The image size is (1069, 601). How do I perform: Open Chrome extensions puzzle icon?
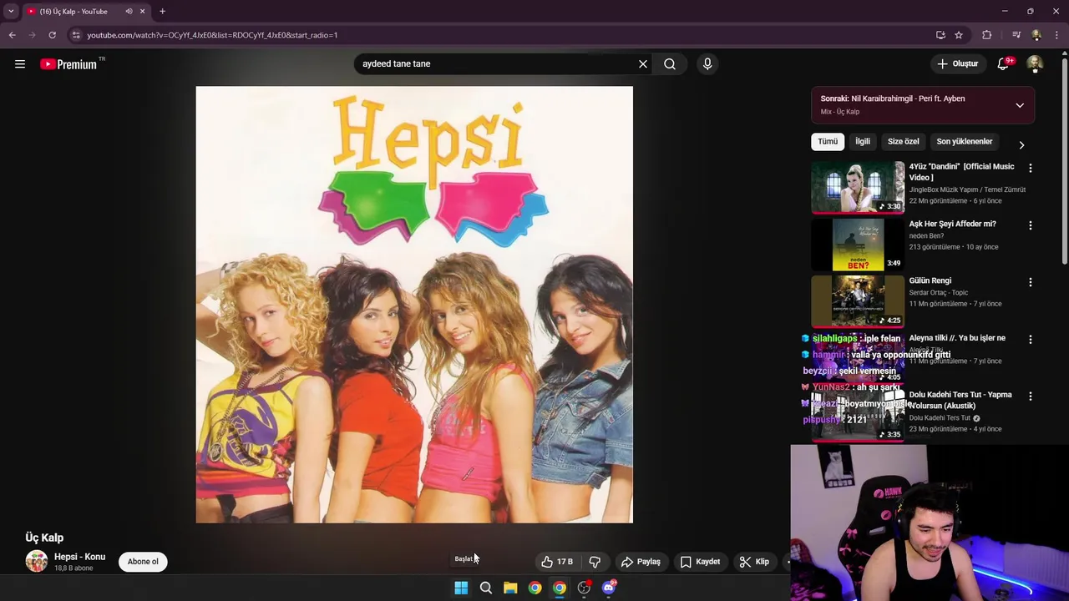pyautogui.click(x=986, y=35)
